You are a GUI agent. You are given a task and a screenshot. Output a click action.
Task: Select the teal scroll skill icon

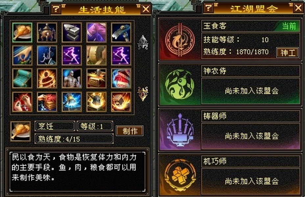(x=22, y=78)
